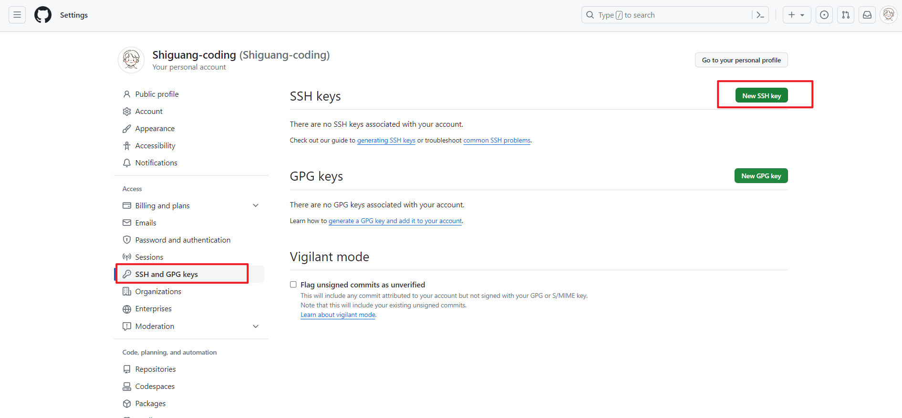Click the plus create-new icon
Image resolution: width=902 pixels, height=418 pixels.
(792, 15)
